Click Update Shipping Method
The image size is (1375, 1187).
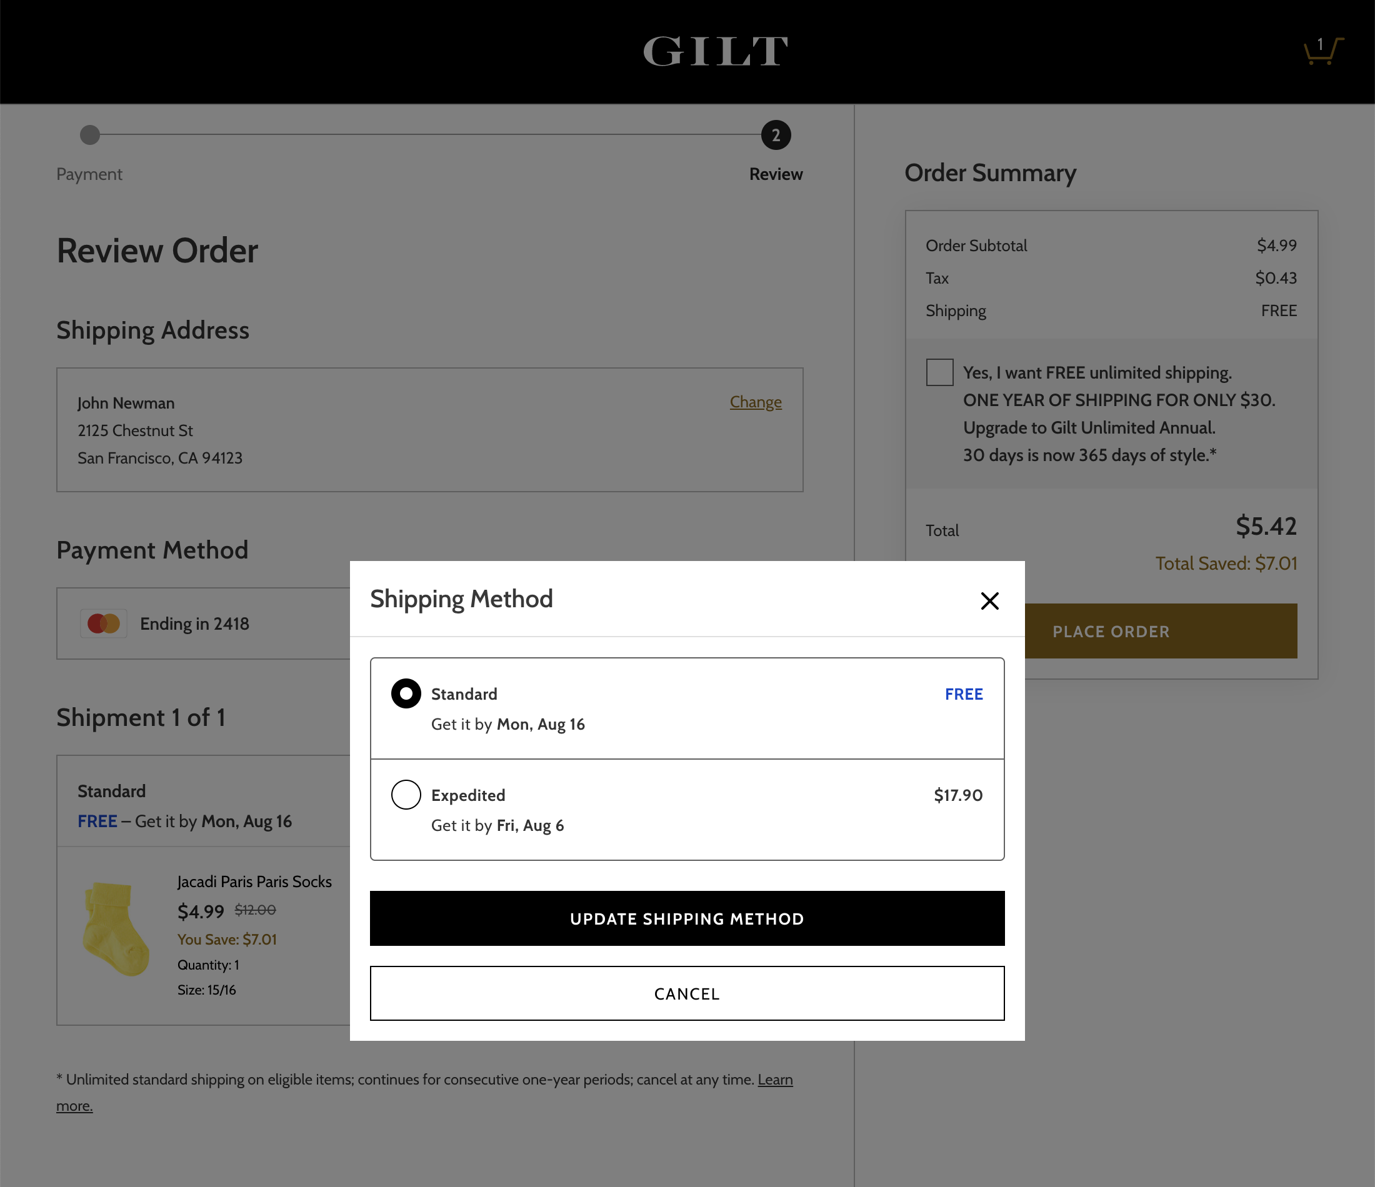(x=687, y=918)
